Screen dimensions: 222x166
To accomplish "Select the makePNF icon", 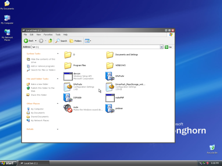I will point(109,97).
